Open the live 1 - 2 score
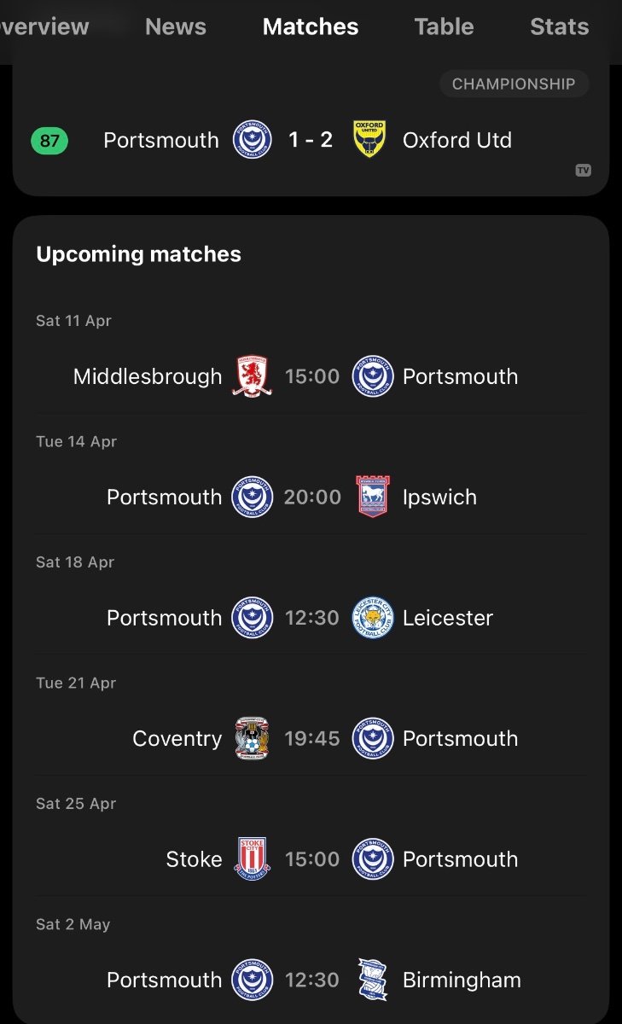622x1024 pixels. (x=311, y=140)
